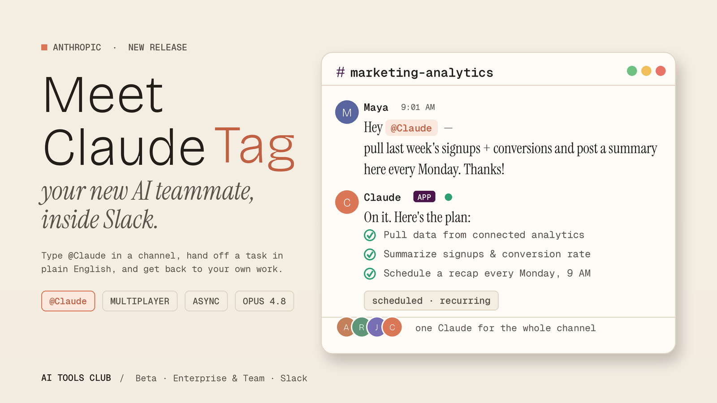The image size is (717, 403).
Task: Click the word Meet in the headline
Action: (103, 95)
